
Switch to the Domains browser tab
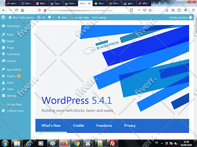[x=27, y=4]
